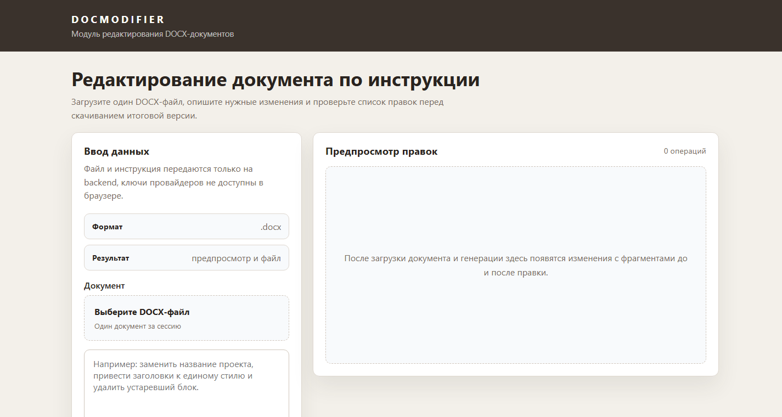
Task: Click the DOCMODIFIER logo title
Action: click(117, 20)
